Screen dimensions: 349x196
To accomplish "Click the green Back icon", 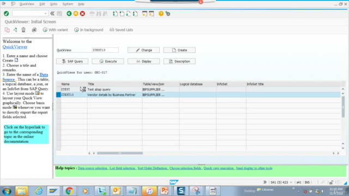I will point(69,14).
